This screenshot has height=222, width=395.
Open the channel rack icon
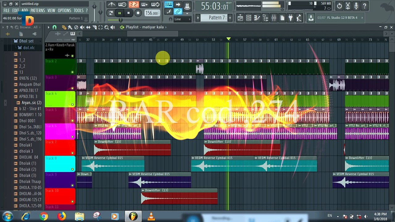click(x=248, y=18)
